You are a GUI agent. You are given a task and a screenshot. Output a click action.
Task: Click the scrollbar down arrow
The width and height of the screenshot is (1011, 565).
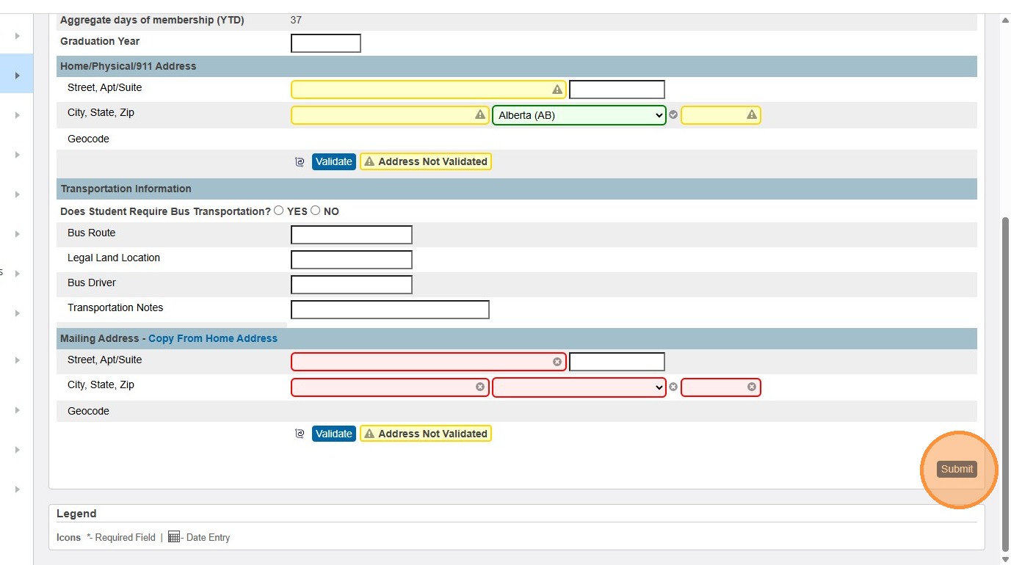click(x=1005, y=558)
